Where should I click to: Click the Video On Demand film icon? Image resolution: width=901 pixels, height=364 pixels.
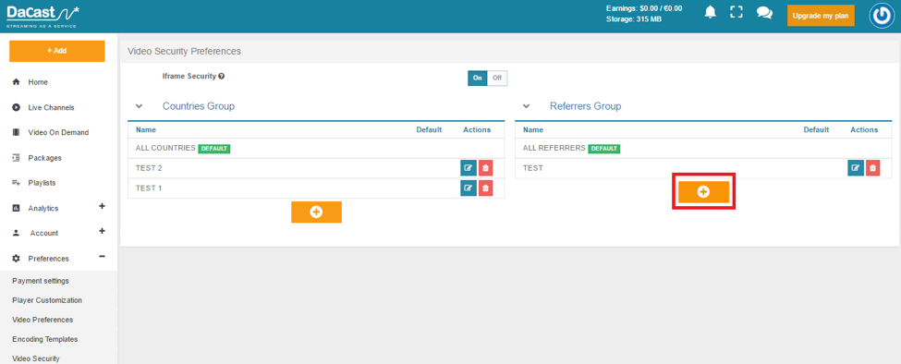point(16,133)
